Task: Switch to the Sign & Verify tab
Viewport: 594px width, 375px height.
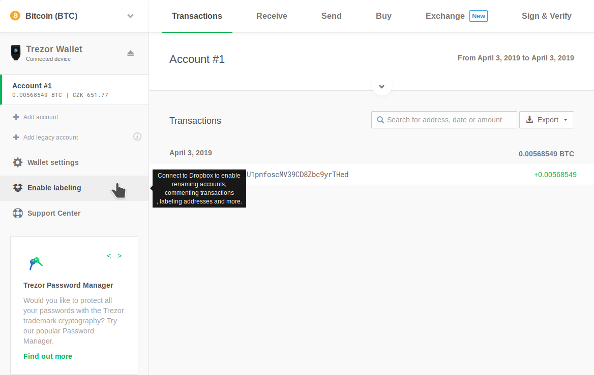Action: pyautogui.click(x=546, y=16)
